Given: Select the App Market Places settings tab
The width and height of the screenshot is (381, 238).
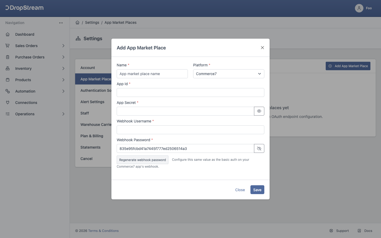Looking at the screenshot, I should coord(93,79).
